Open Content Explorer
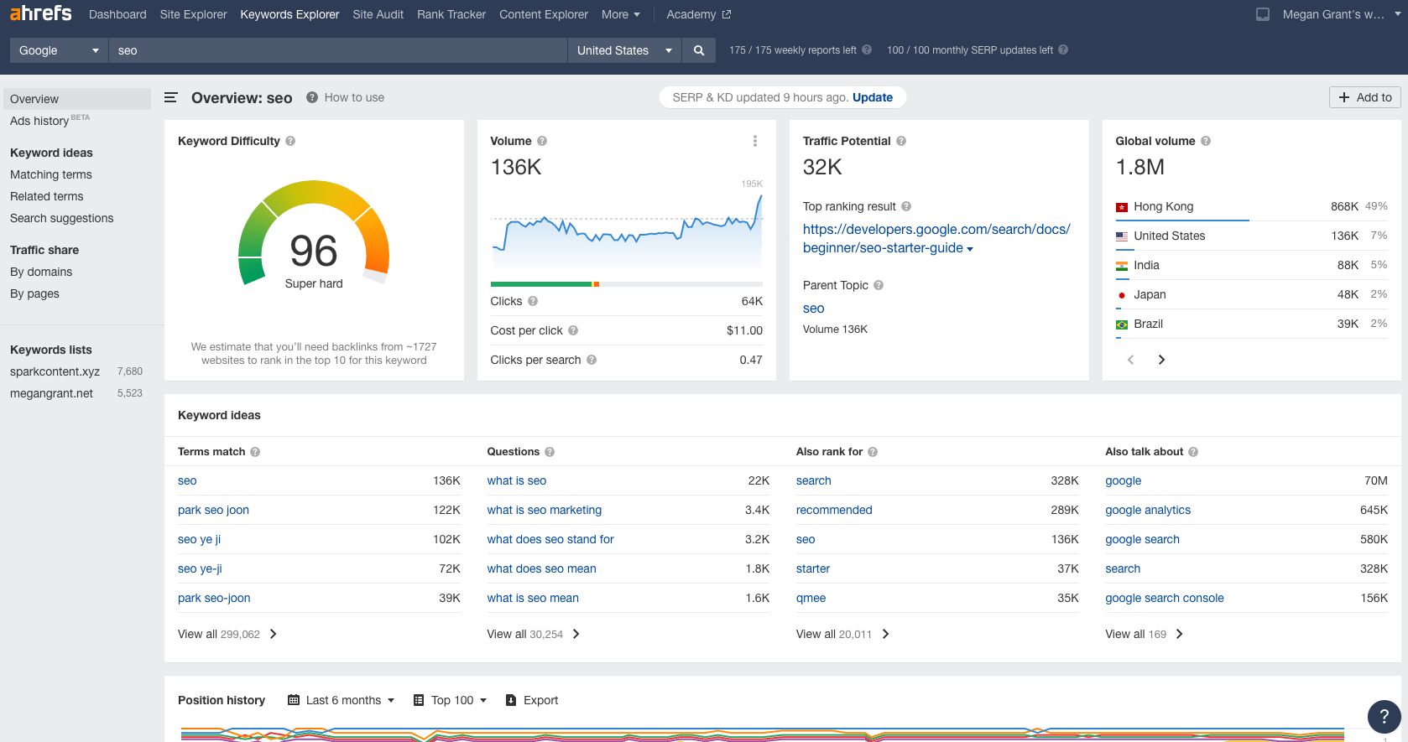The width and height of the screenshot is (1408, 742). 544,14
